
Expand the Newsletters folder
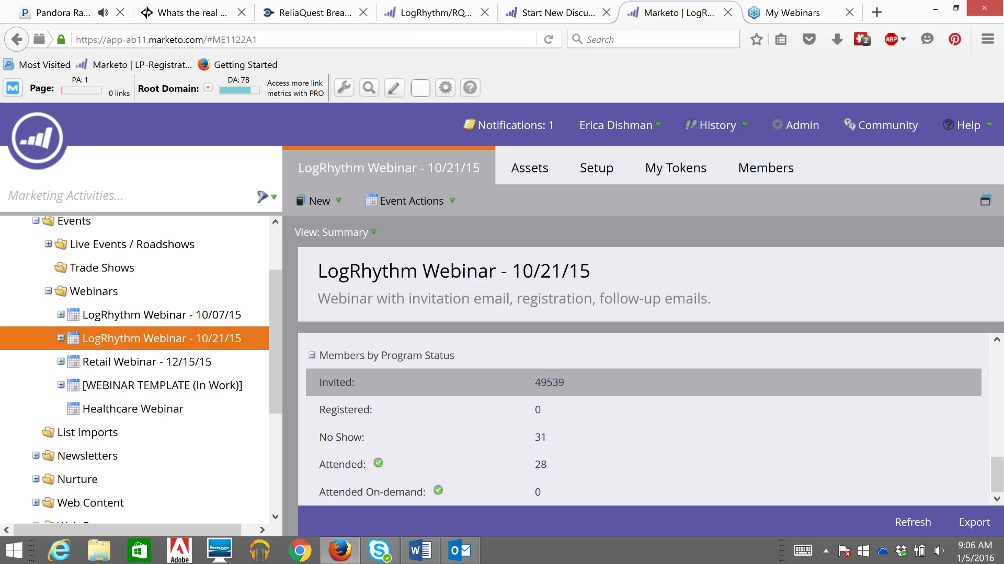(36, 455)
